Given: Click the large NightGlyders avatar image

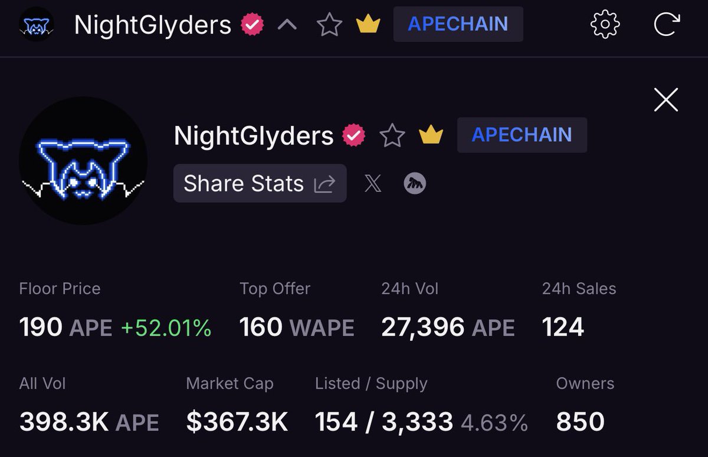Looking at the screenshot, I should (x=83, y=160).
